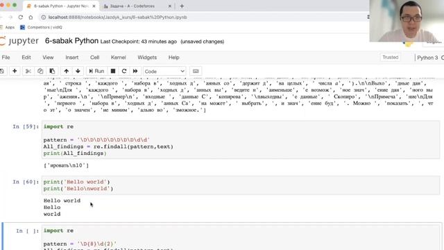The width and height of the screenshot is (444, 250).
Task: Open the Apps bookmark
Action: [x=8, y=27]
